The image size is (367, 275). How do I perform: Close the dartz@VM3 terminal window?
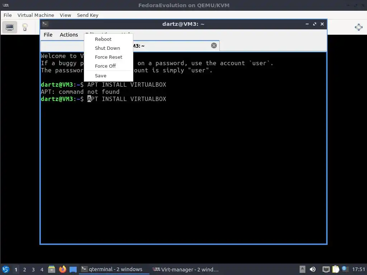pos(322,24)
